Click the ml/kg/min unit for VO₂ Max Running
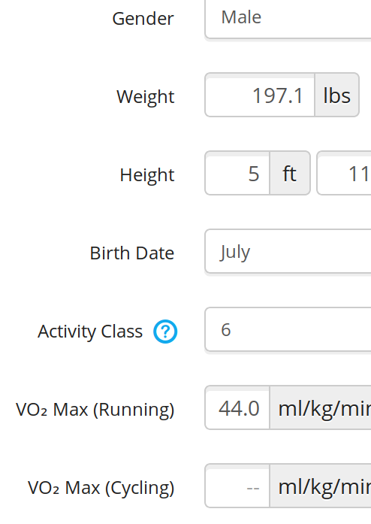Viewport: 371px width, 524px height. 321,407
